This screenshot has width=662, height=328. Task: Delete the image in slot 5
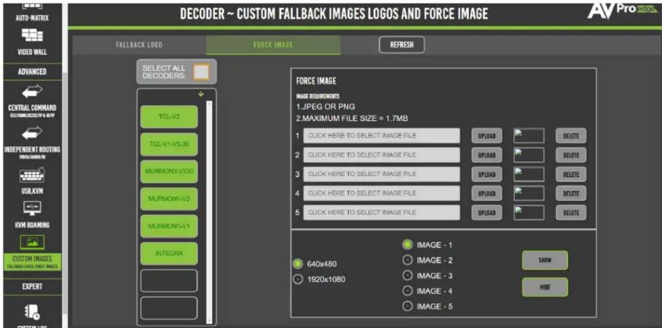point(571,213)
